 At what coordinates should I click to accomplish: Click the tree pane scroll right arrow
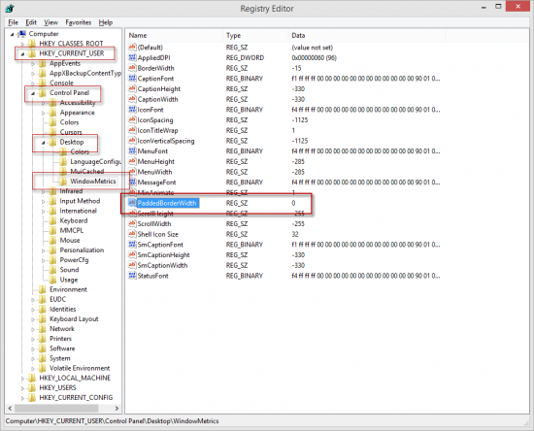pyautogui.click(x=117, y=408)
